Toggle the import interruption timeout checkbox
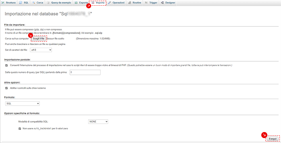 [6, 65]
